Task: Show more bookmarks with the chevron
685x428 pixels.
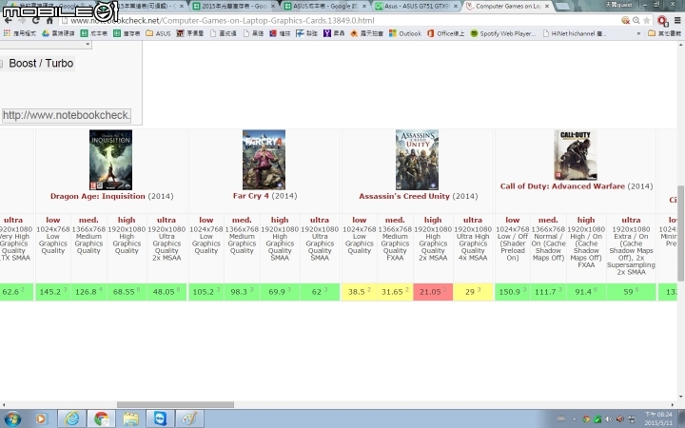Action: pyautogui.click(x=639, y=33)
